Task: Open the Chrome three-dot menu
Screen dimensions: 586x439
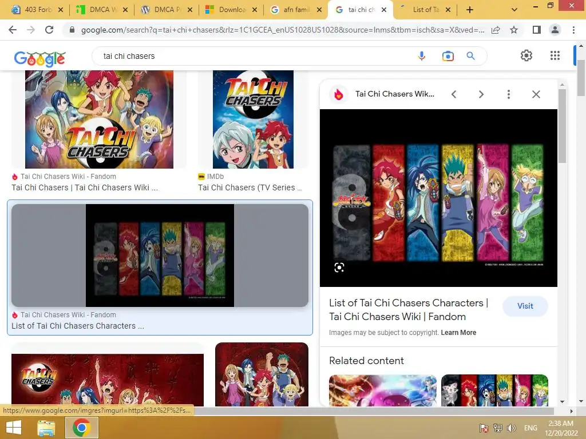Action: [x=573, y=30]
